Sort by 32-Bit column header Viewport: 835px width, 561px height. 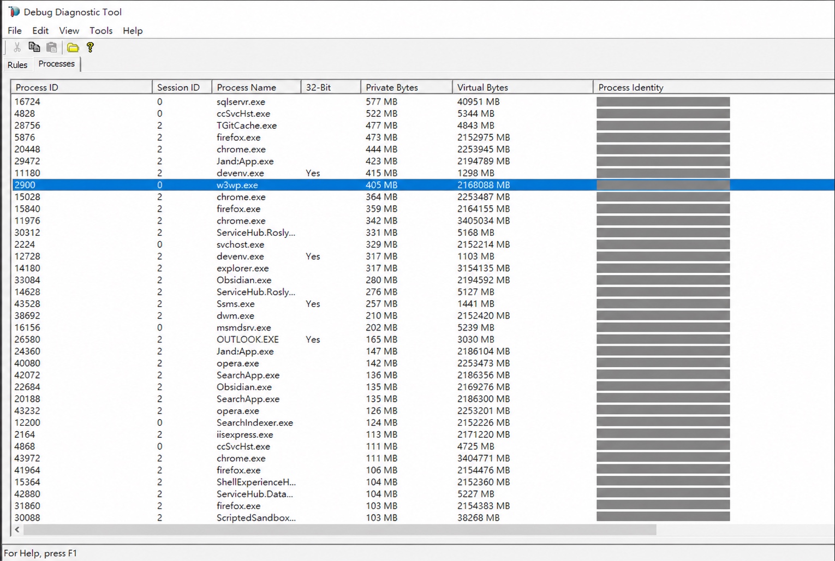pyautogui.click(x=331, y=87)
